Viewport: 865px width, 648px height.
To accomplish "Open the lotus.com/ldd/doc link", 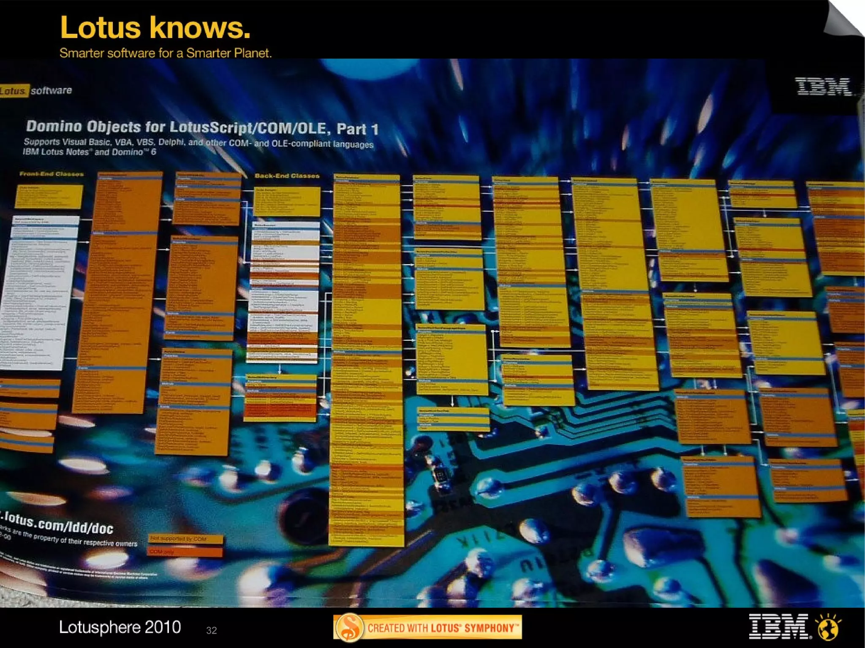I will coord(57,524).
